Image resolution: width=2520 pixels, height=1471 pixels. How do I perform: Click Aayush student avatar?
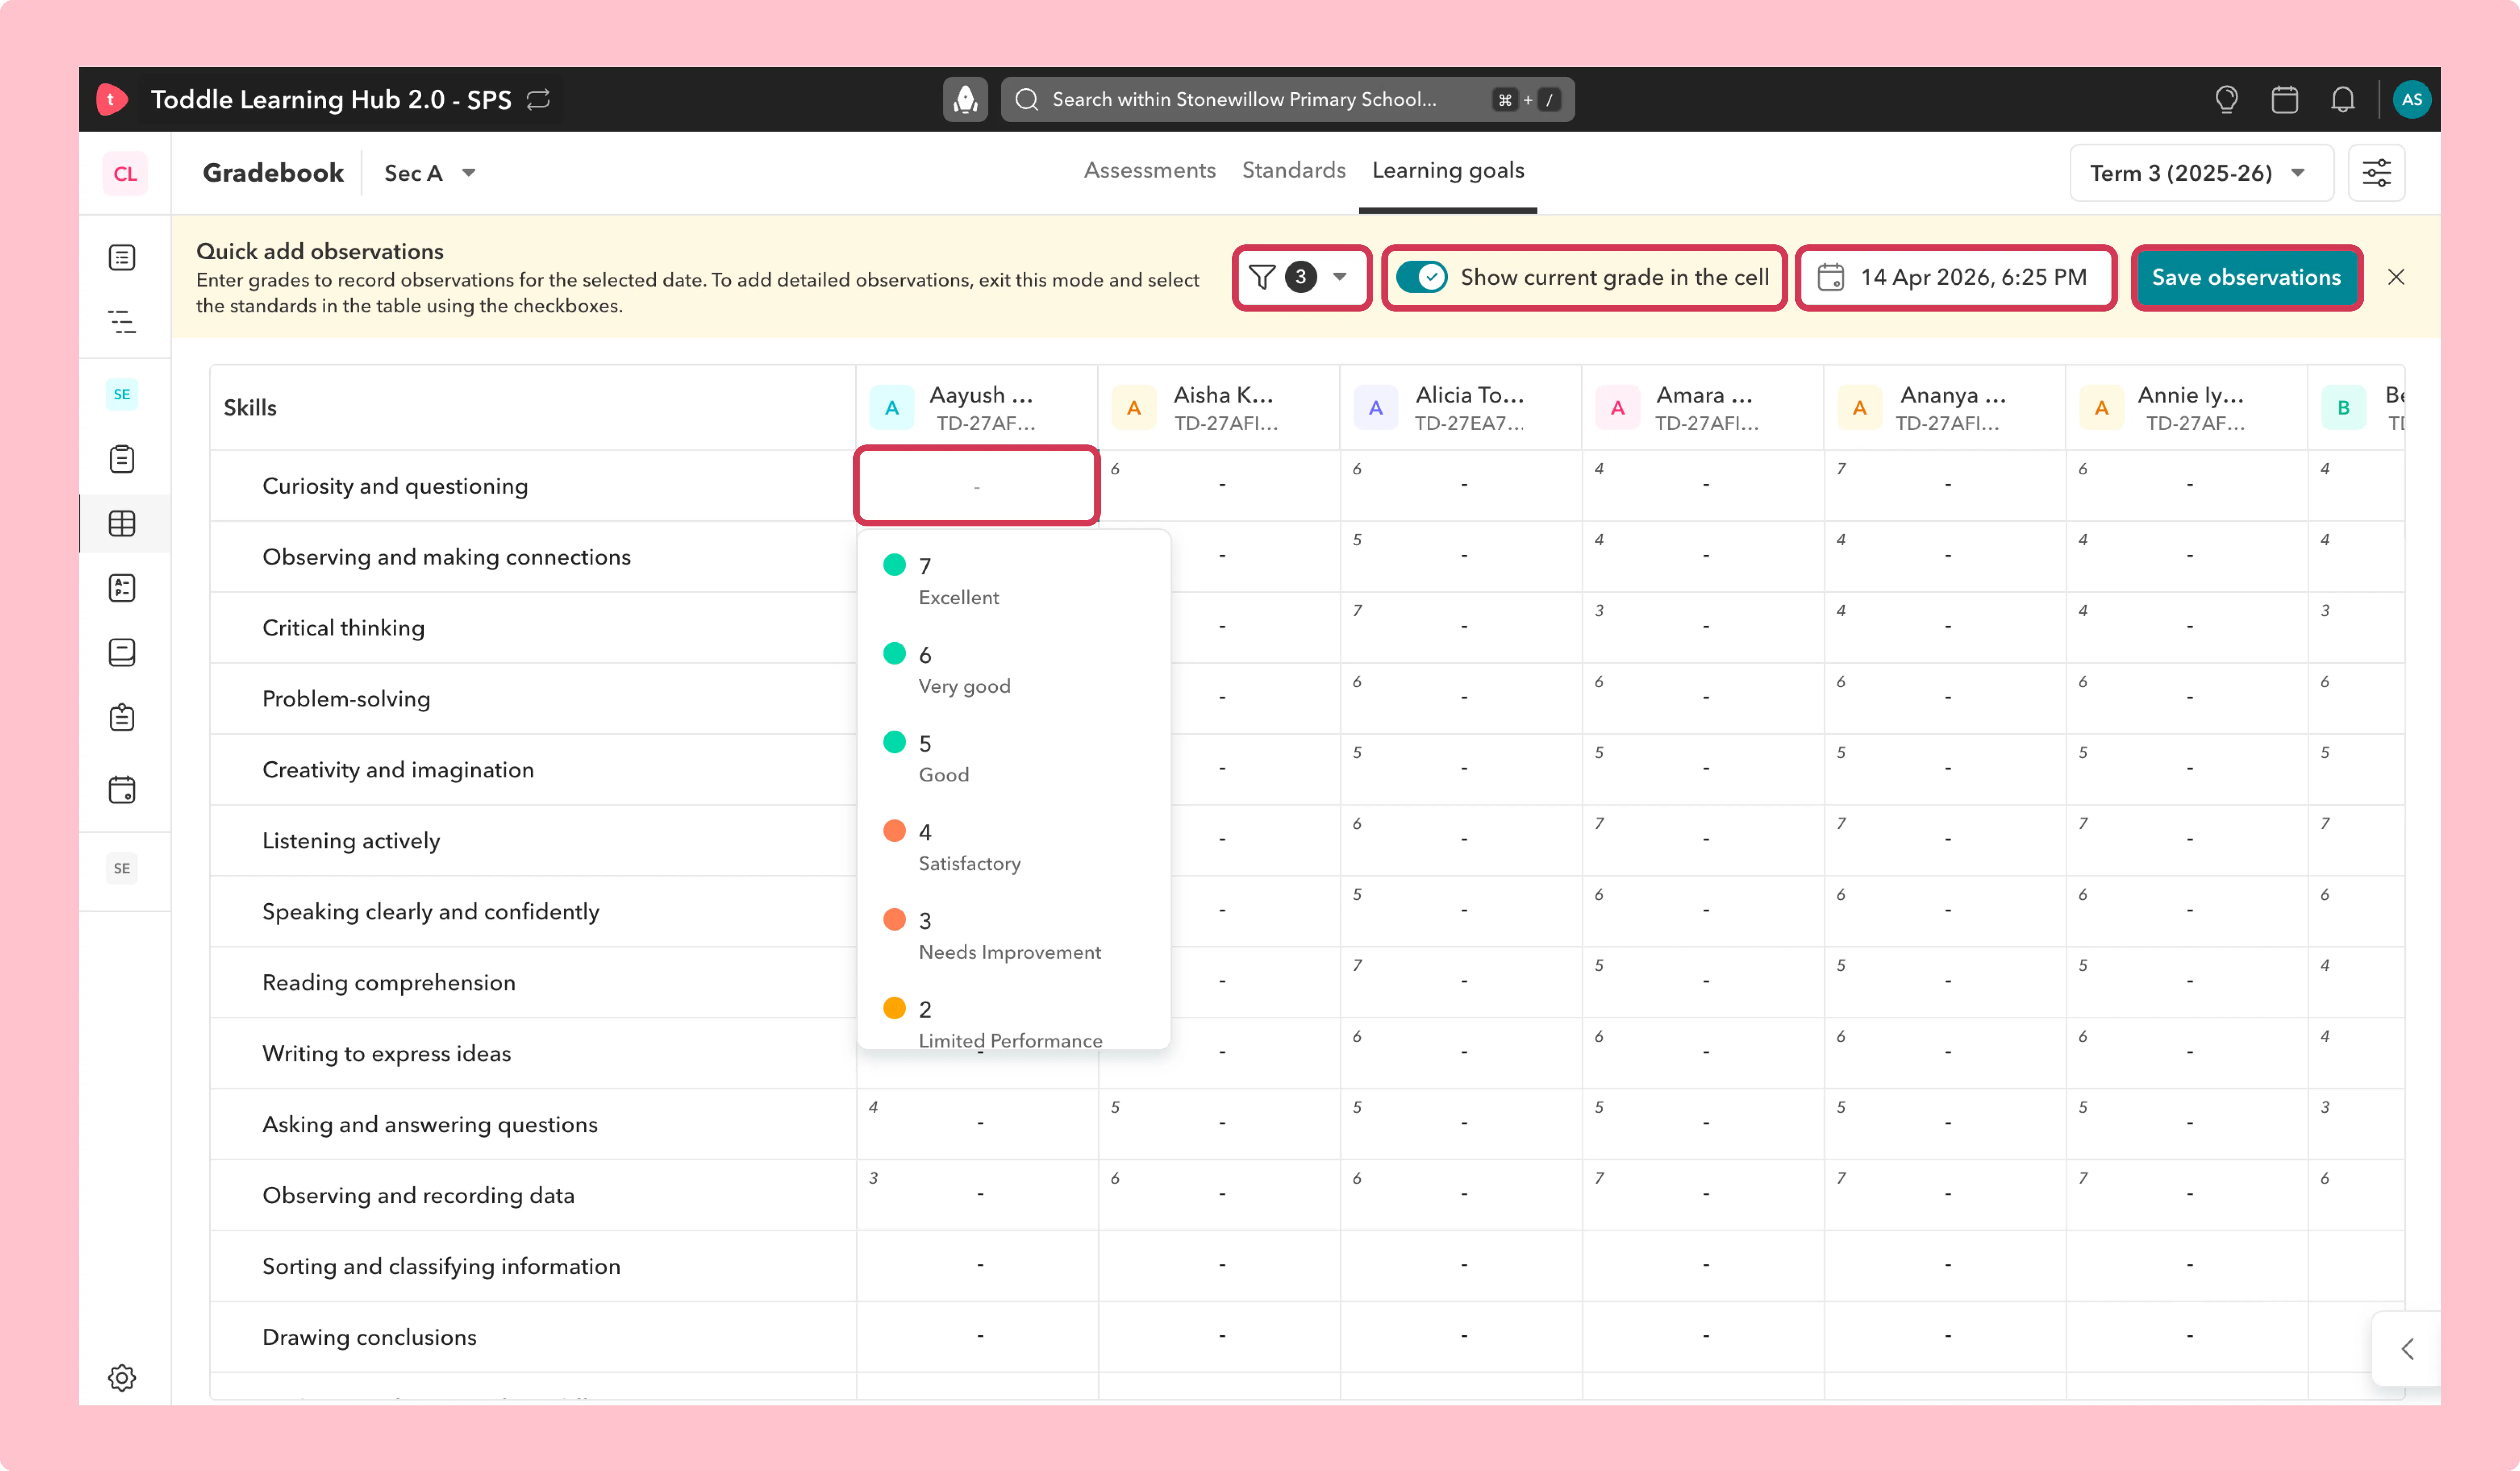pyautogui.click(x=892, y=408)
